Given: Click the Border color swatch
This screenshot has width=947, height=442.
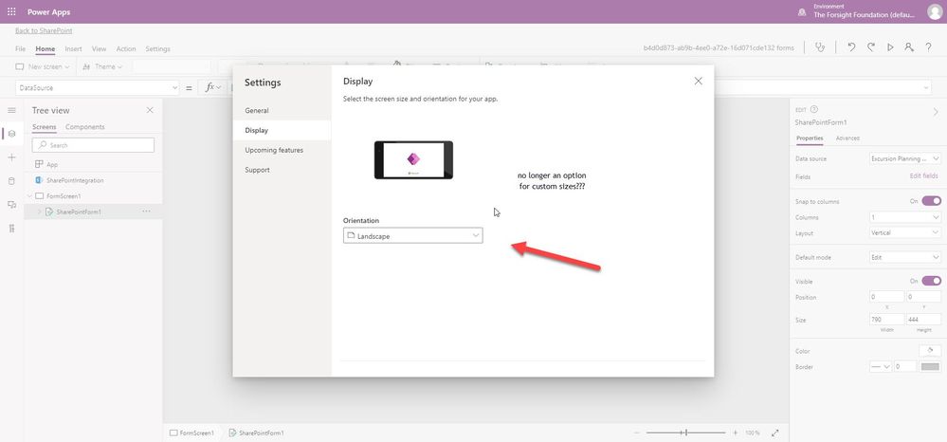Looking at the screenshot, I should (x=930, y=366).
